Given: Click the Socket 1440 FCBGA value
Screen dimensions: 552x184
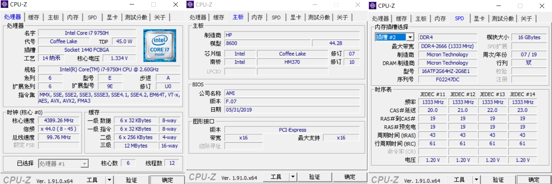Looking at the screenshot, I should pos(87,50).
